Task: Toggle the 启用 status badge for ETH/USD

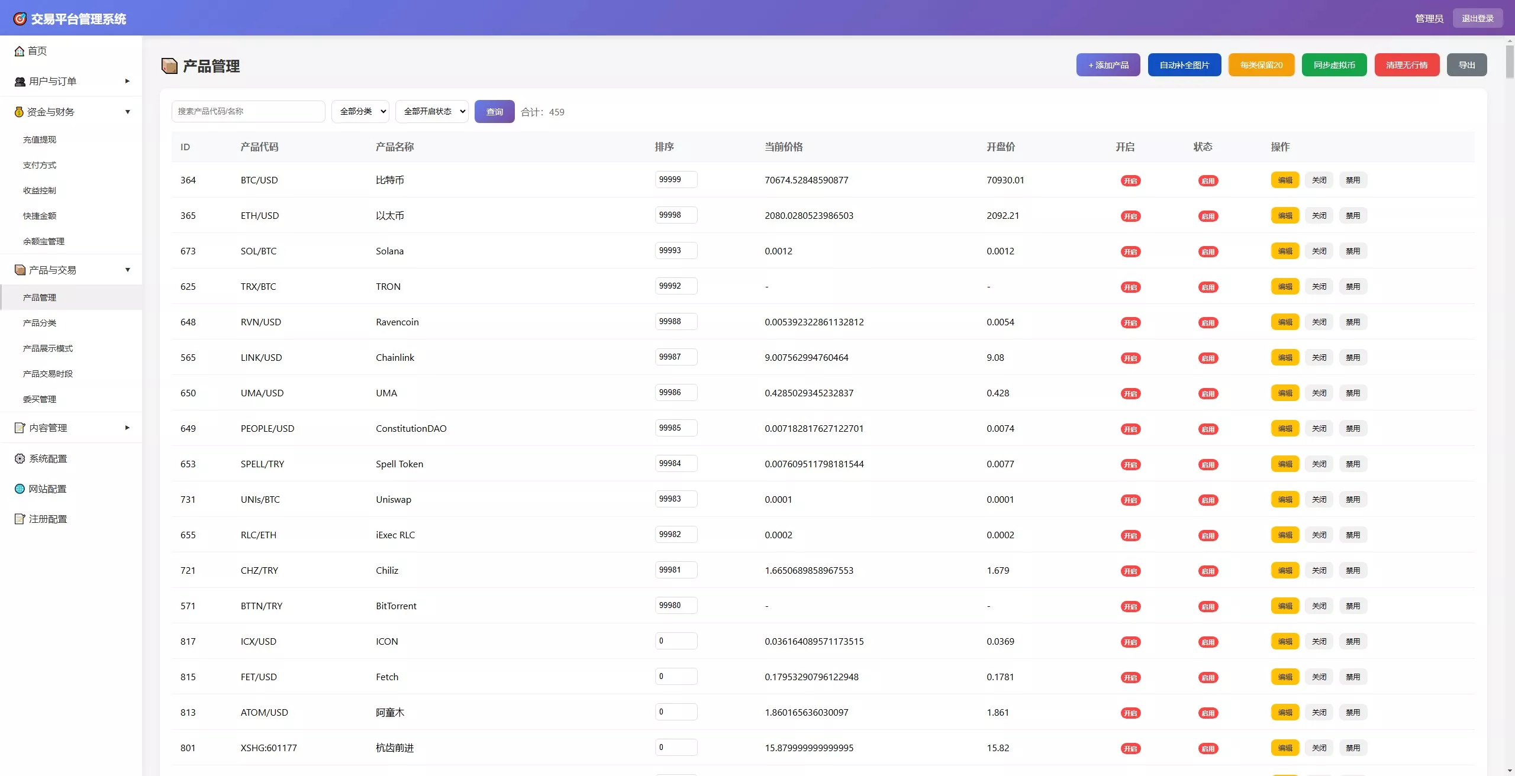Action: pos(1208,216)
